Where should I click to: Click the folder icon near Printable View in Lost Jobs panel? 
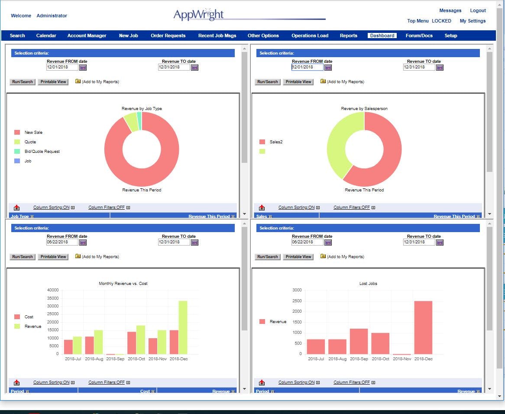coord(322,256)
